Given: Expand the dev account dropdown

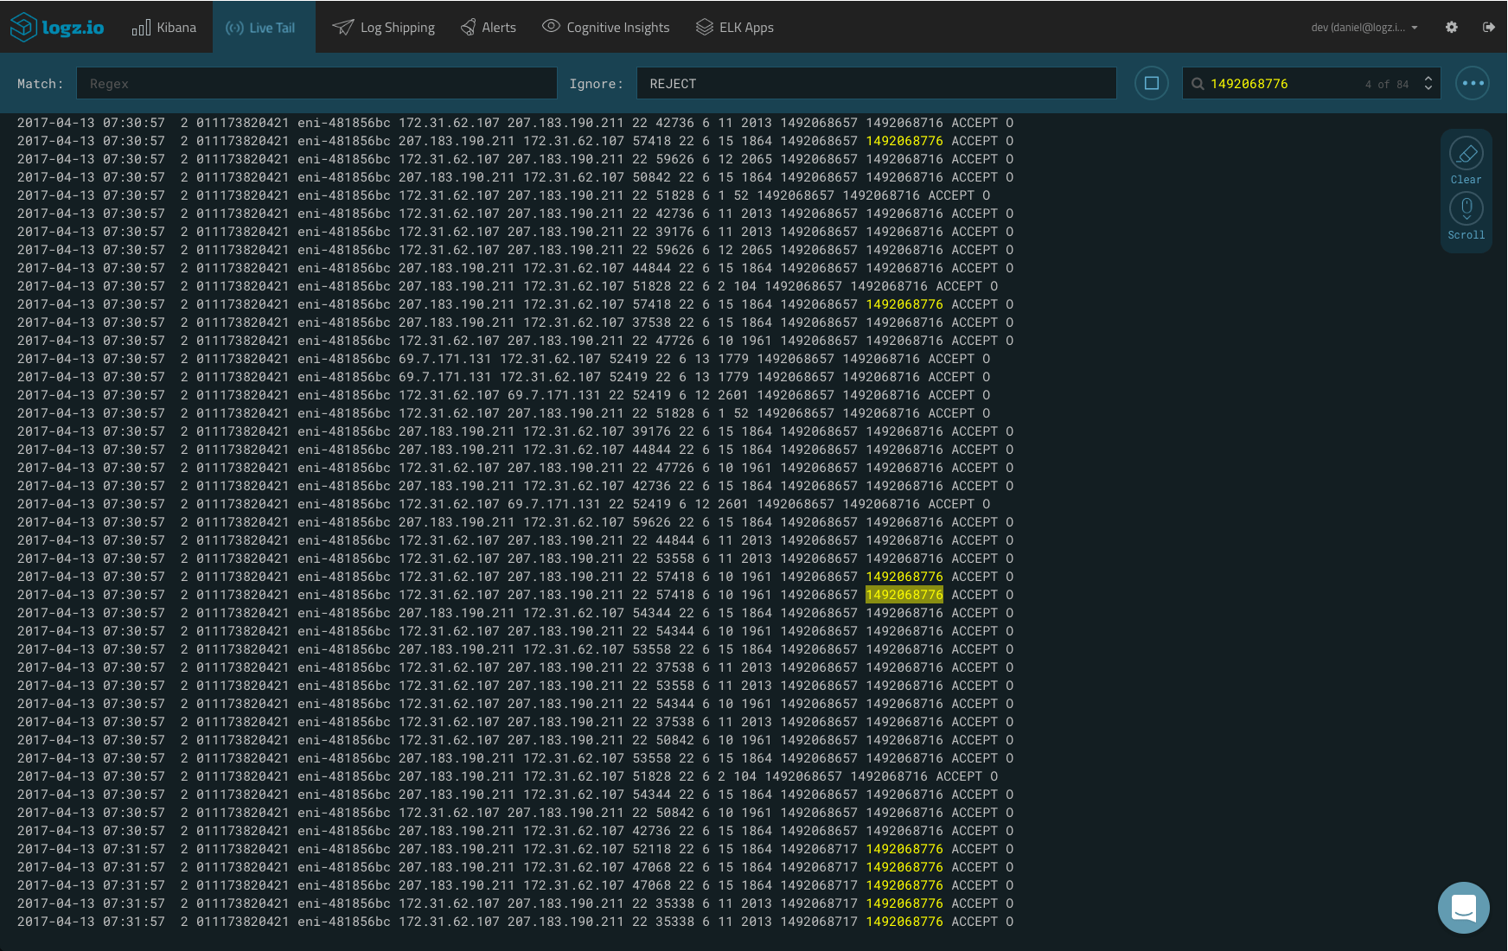Looking at the screenshot, I should [1364, 28].
